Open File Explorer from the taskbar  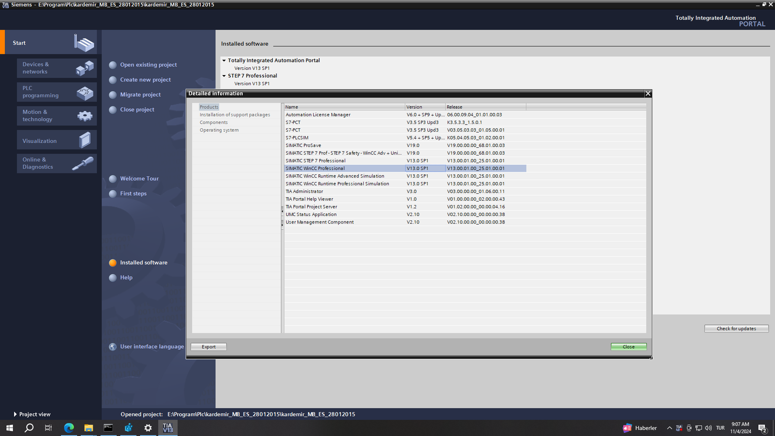[x=89, y=428]
